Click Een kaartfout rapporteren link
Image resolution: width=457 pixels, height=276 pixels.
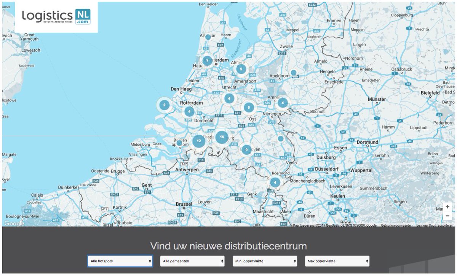(435, 225)
